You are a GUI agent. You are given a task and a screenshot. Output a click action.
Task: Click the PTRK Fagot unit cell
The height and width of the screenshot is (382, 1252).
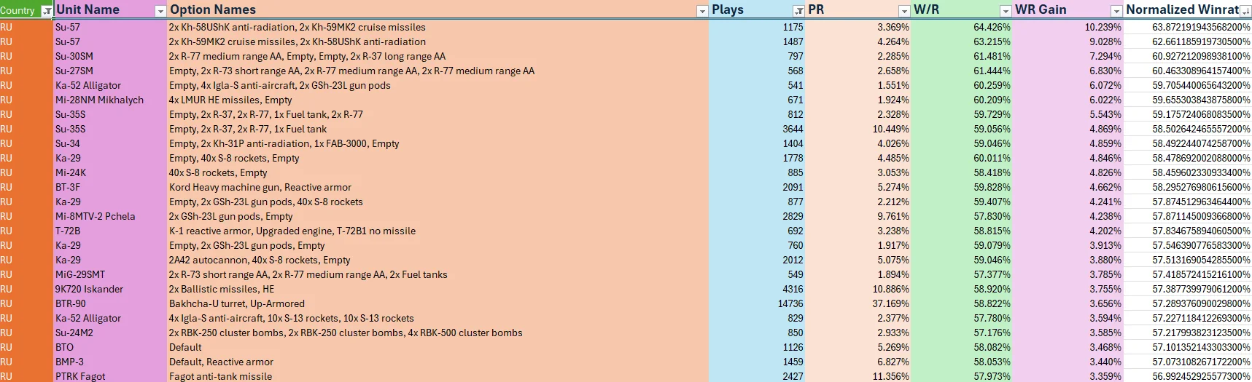110,376
